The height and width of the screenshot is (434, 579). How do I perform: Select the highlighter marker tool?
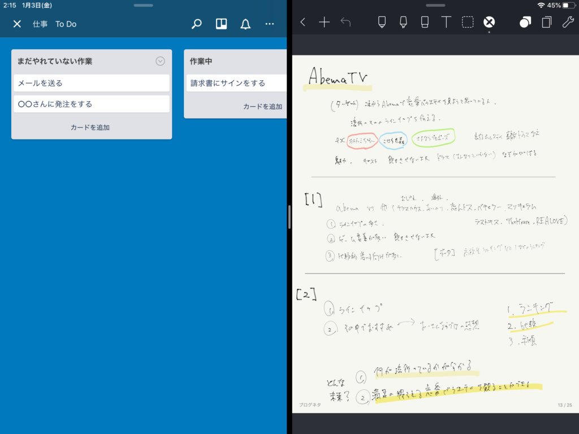[403, 22]
